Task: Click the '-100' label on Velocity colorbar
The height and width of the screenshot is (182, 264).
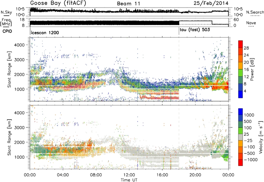Action: (x=249, y=147)
